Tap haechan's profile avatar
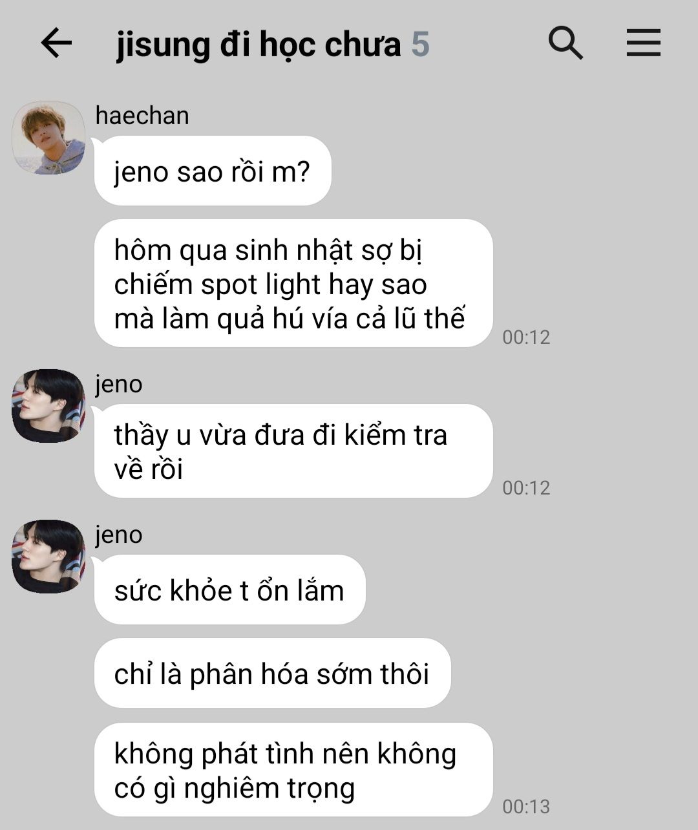This screenshot has height=830, width=698. pyautogui.click(x=48, y=137)
